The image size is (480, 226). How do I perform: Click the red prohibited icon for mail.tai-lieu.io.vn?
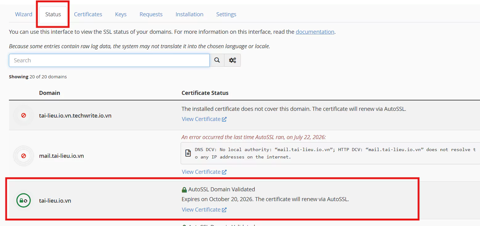[23, 156]
